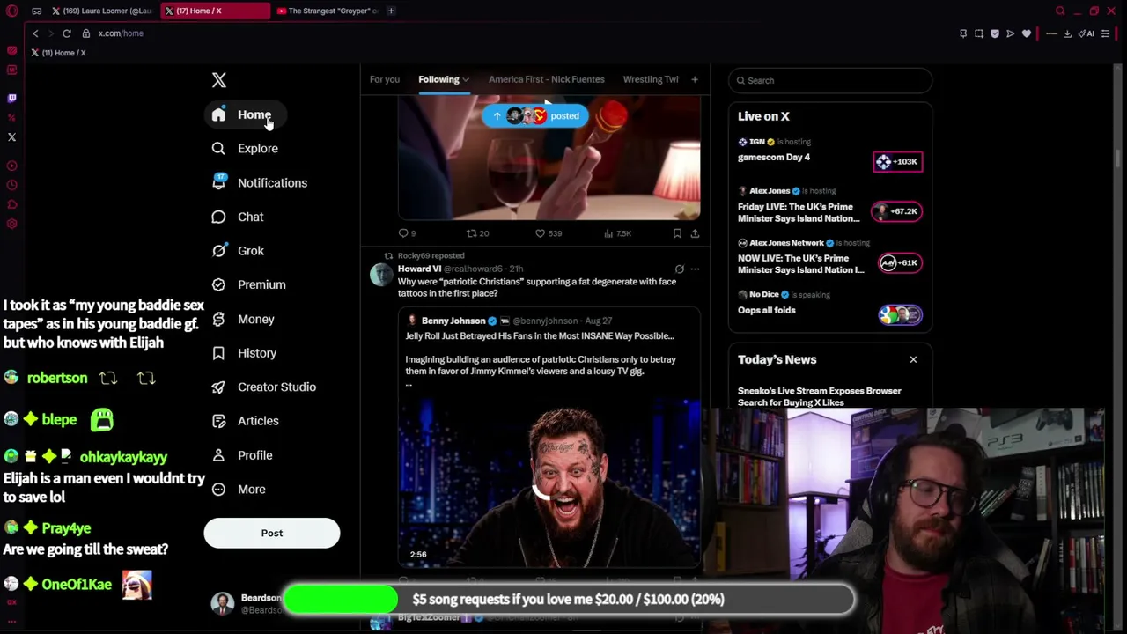This screenshot has width=1127, height=634.
Task: Reload the page in browser toolbar
Action: click(x=66, y=33)
